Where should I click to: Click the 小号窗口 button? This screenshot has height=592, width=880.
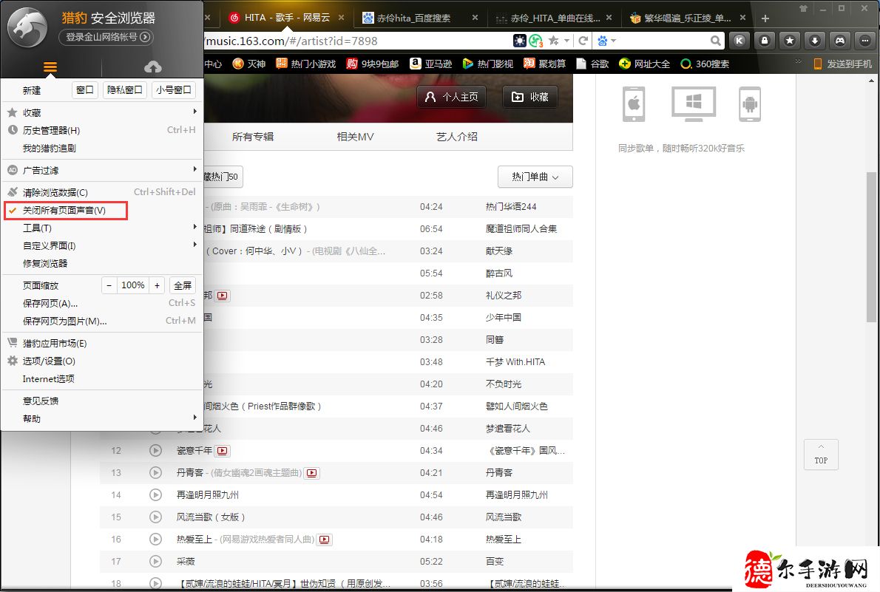click(174, 89)
